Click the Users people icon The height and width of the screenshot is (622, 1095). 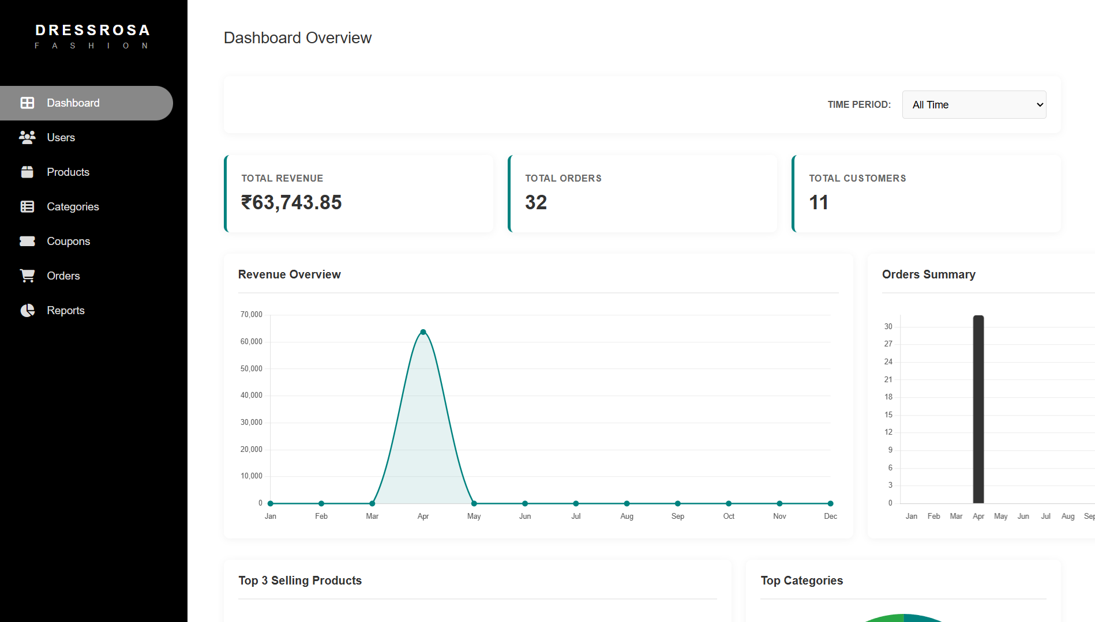tap(27, 137)
